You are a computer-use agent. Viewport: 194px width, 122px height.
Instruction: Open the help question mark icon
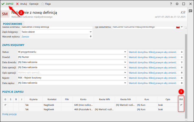pos(171,4)
